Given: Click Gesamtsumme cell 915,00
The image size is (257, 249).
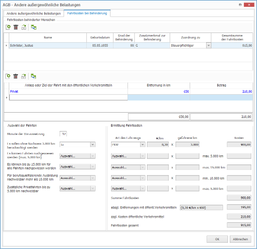Looking at the screenshot, I should click(232, 45).
